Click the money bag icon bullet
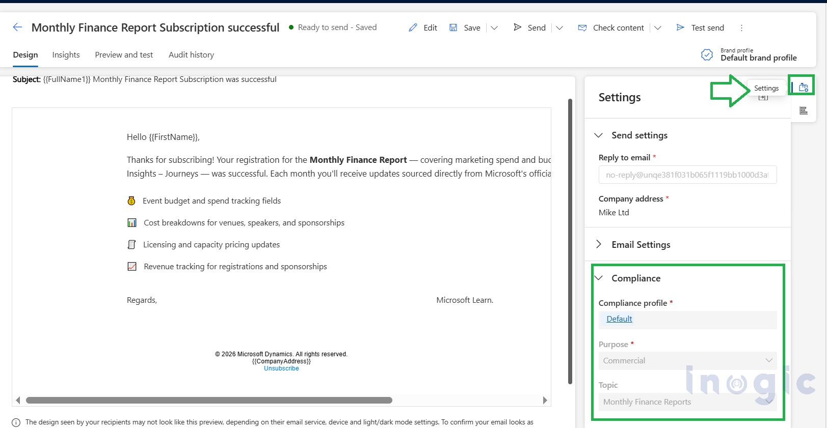The image size is (827, 428). click(131, 201)
